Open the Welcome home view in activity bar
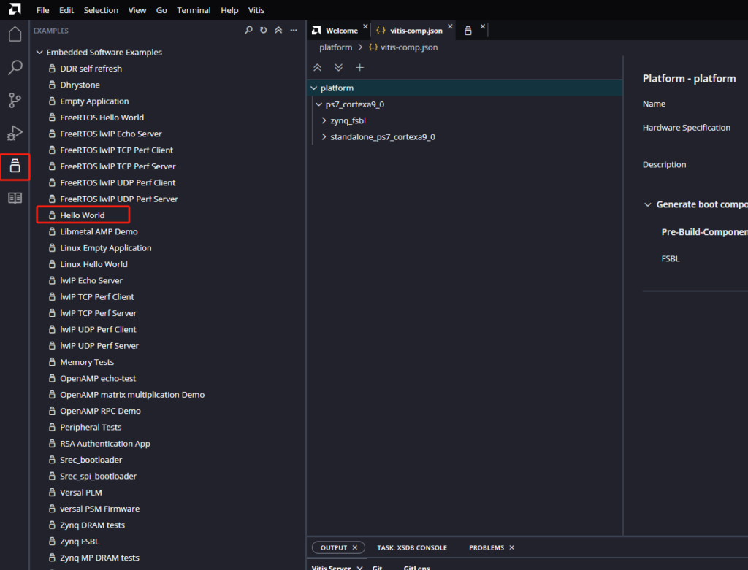 click(15, 34)
